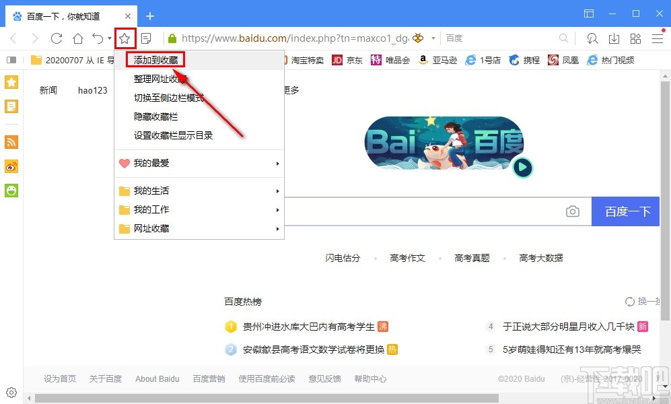This screenshot has width=671, height=404.
Task: Click the magnifier search icon
Action: 563,38
